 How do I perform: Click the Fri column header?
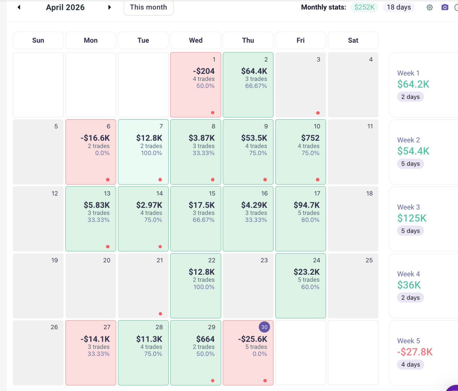coord(300,40)
